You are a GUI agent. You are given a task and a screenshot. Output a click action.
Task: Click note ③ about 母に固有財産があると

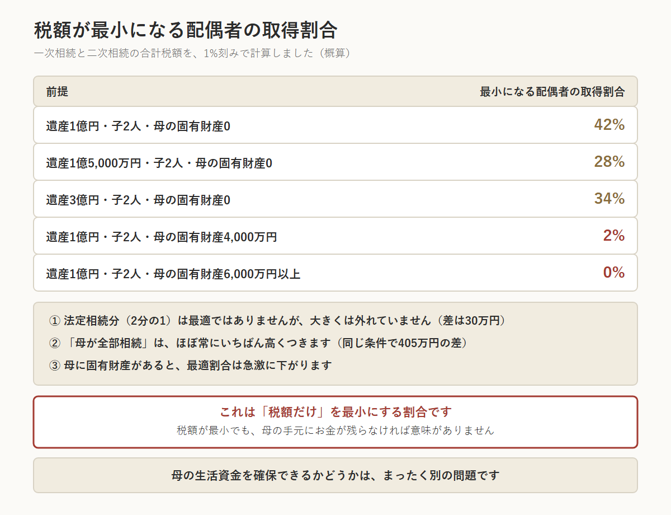pos(191,366)
